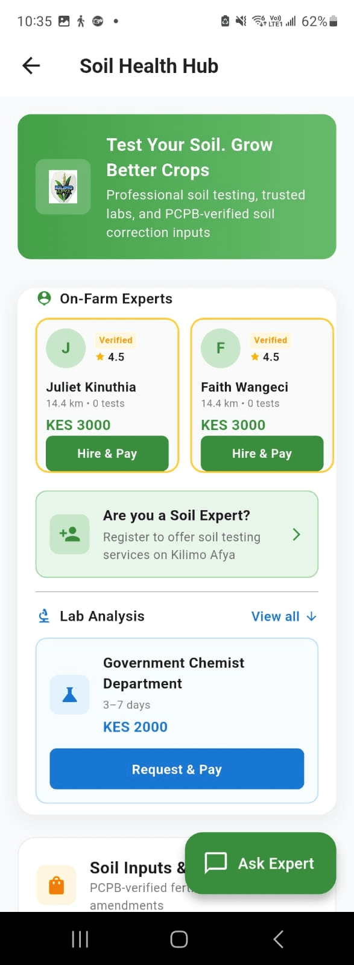The image size is (354, 965).
Task: Expand the soil expert registration chevron
Action: pyautogui.click(x=296, y=534)
